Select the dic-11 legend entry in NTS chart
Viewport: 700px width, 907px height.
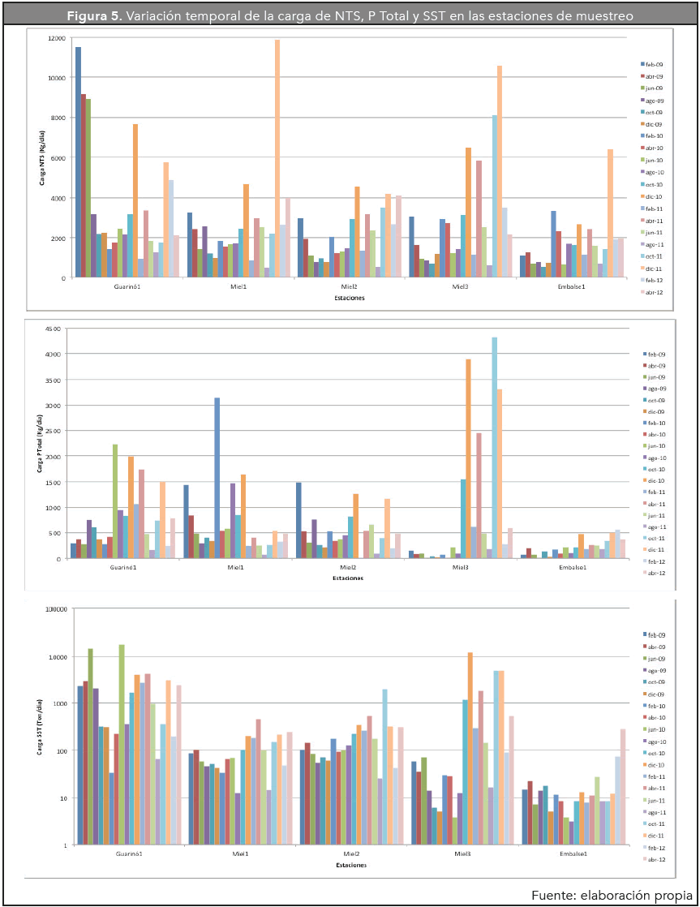[654, 269]
